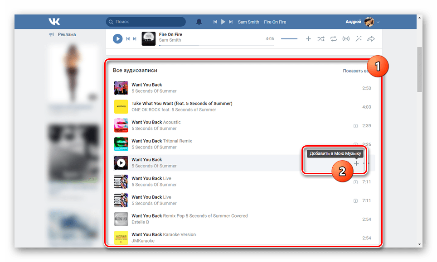The height and width of the screenshot is (262, 437).
Task: Click the Estelle B track cover
Action: [121, 219]
